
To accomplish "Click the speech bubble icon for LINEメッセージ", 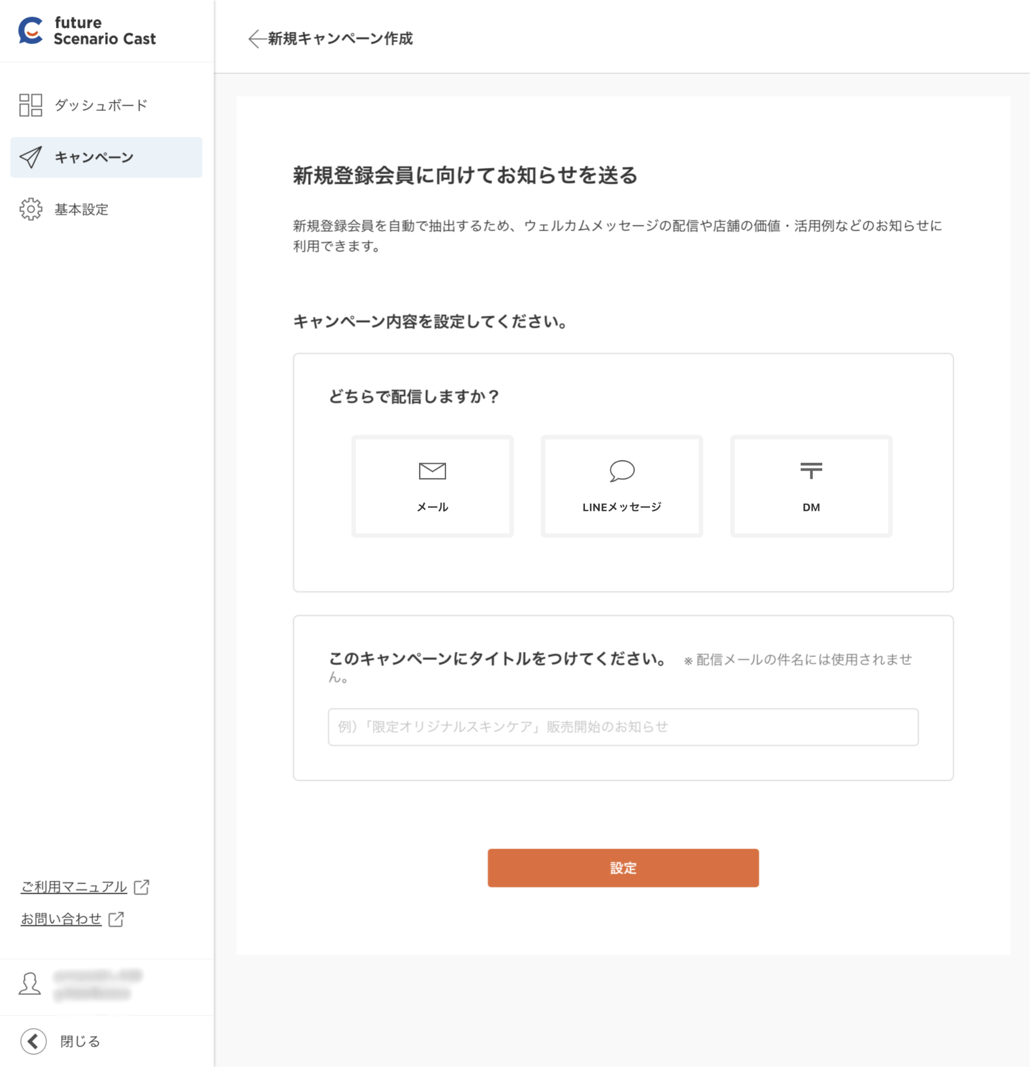I will pyautogui.click(x=621, y=471).
